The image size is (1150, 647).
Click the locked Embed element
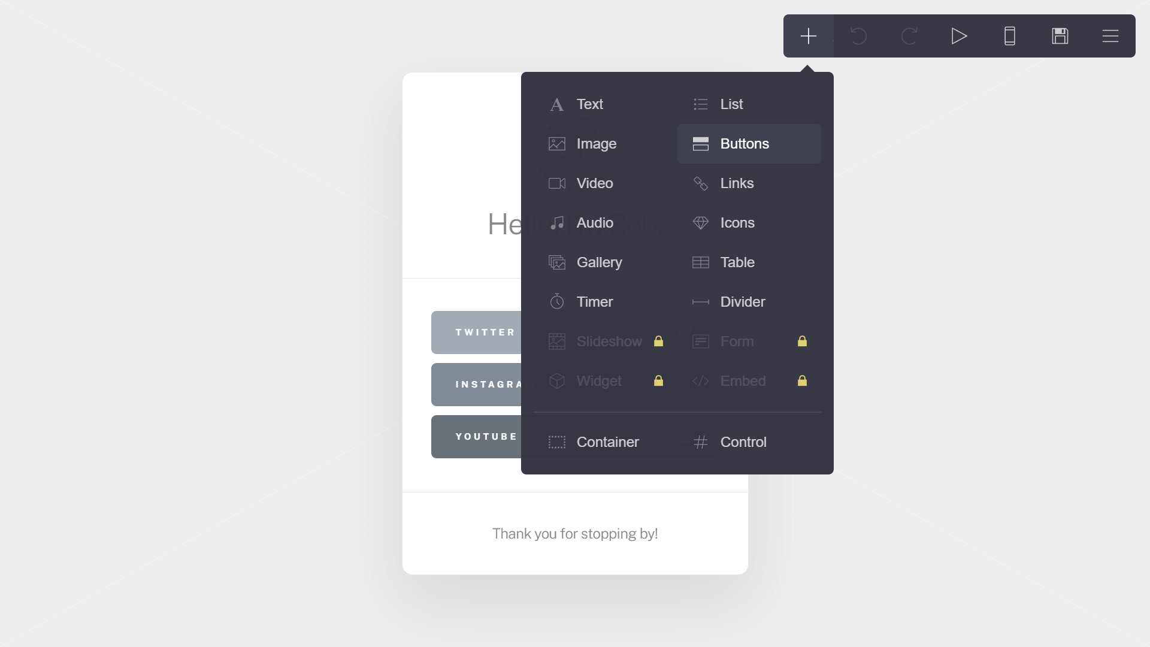(x=749, y=381)
